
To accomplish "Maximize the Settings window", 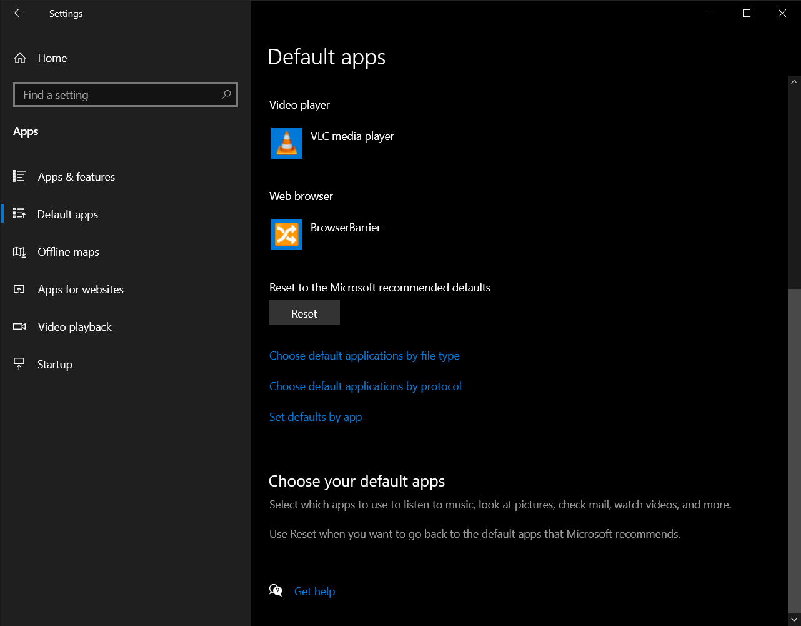I will [746, 13].
